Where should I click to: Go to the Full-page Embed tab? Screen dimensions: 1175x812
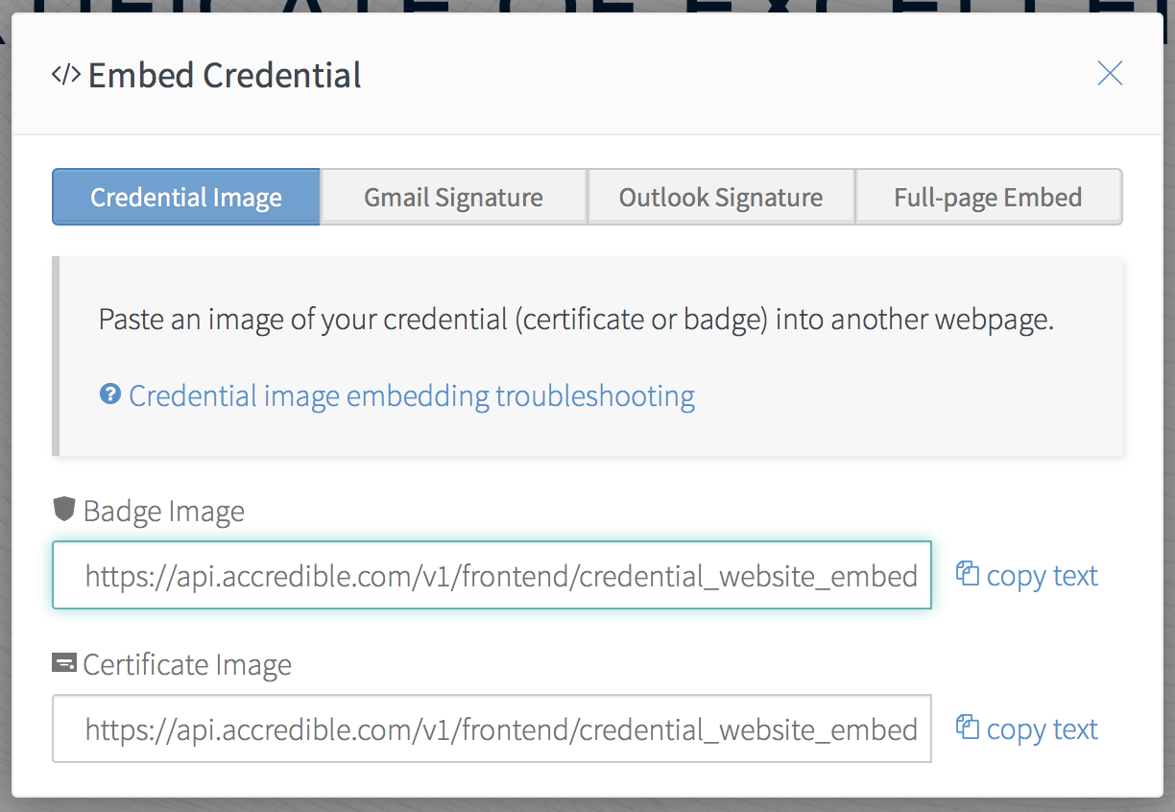[x=988, y=198]
